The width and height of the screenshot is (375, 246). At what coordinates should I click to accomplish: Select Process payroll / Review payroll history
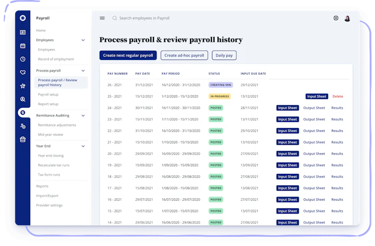coord(61,82)
